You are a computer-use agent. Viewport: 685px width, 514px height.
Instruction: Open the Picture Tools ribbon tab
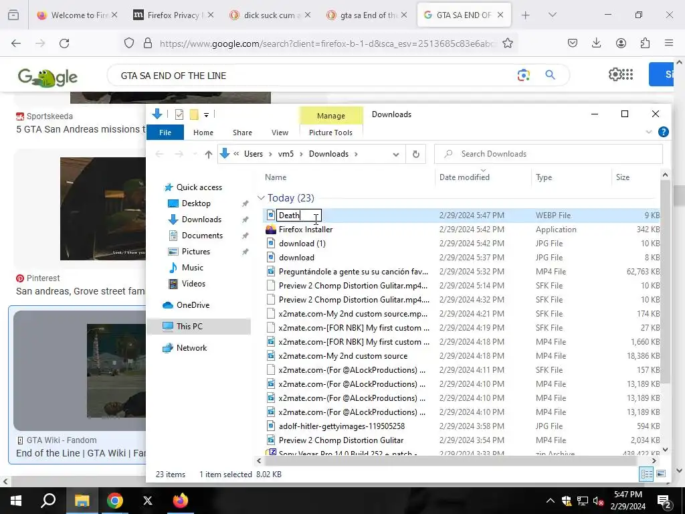(x=330, y=133)
